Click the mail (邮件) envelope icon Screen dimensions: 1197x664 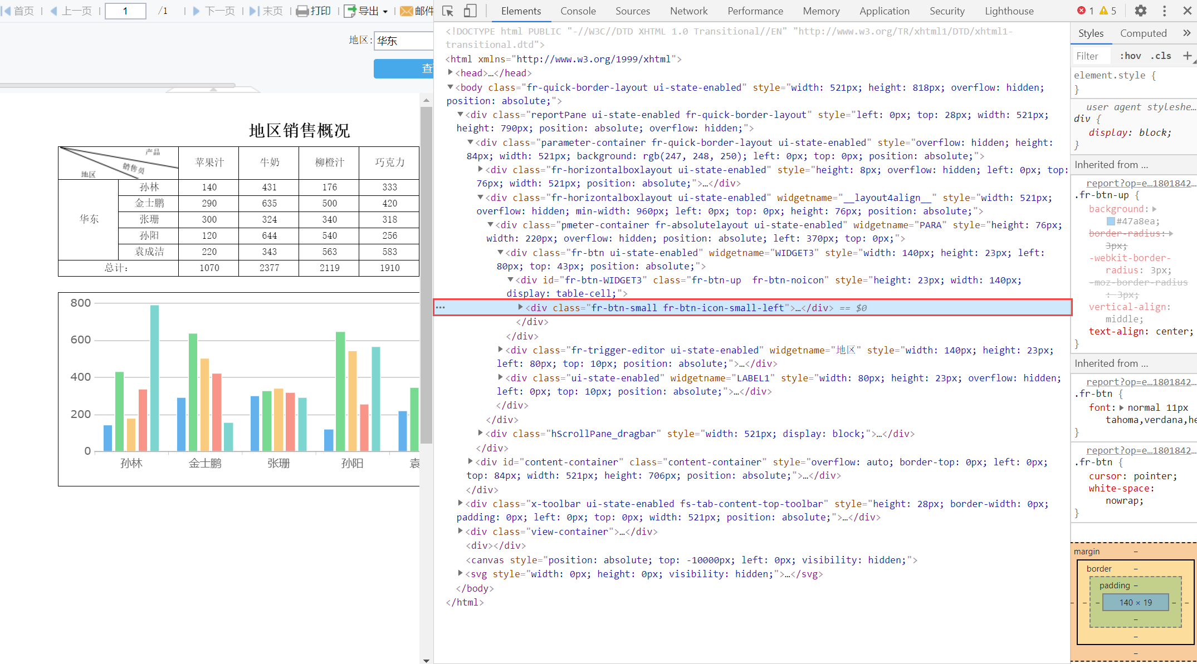click(x=407, y=11)
